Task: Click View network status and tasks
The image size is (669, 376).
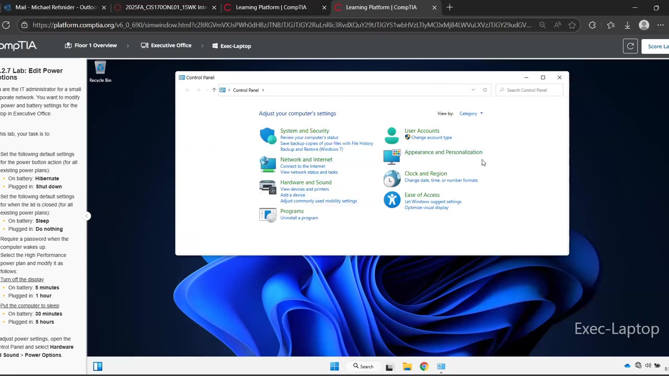Action: (x=309, y=172)
